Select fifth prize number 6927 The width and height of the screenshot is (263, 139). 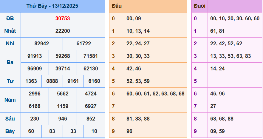[x=91, y=106]
